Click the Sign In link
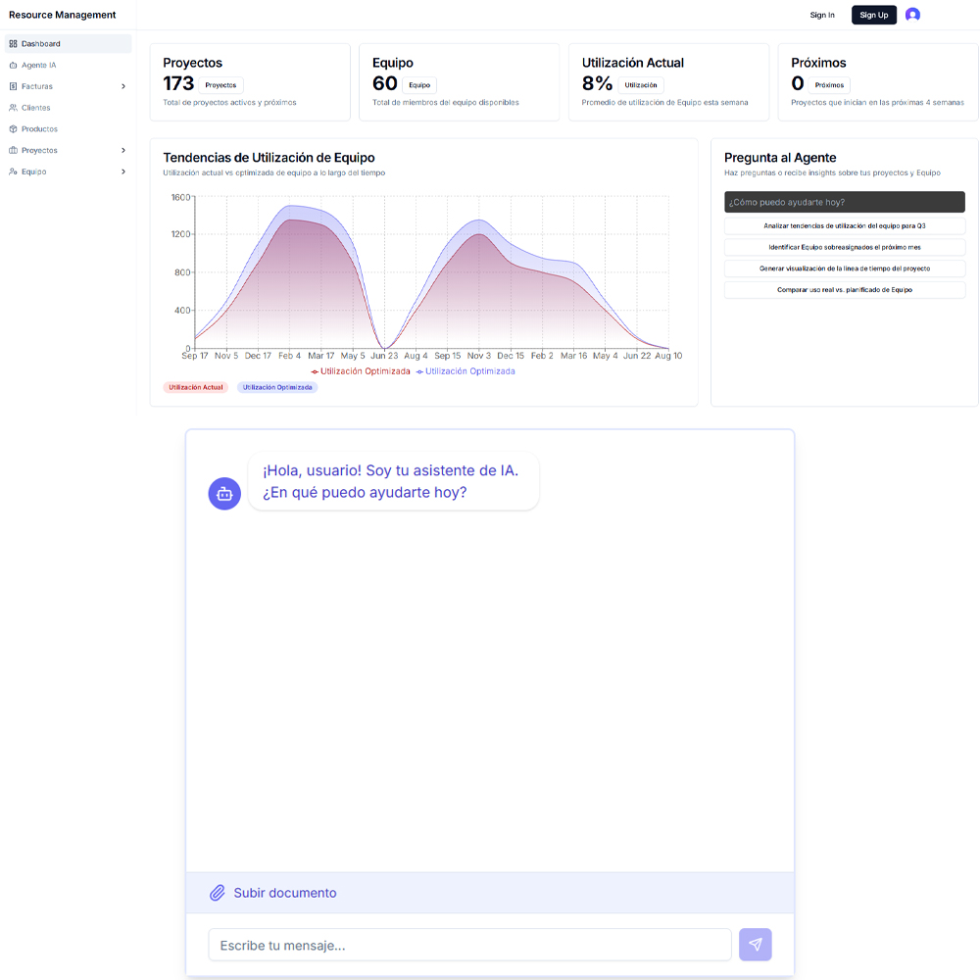 click(822, 15)
